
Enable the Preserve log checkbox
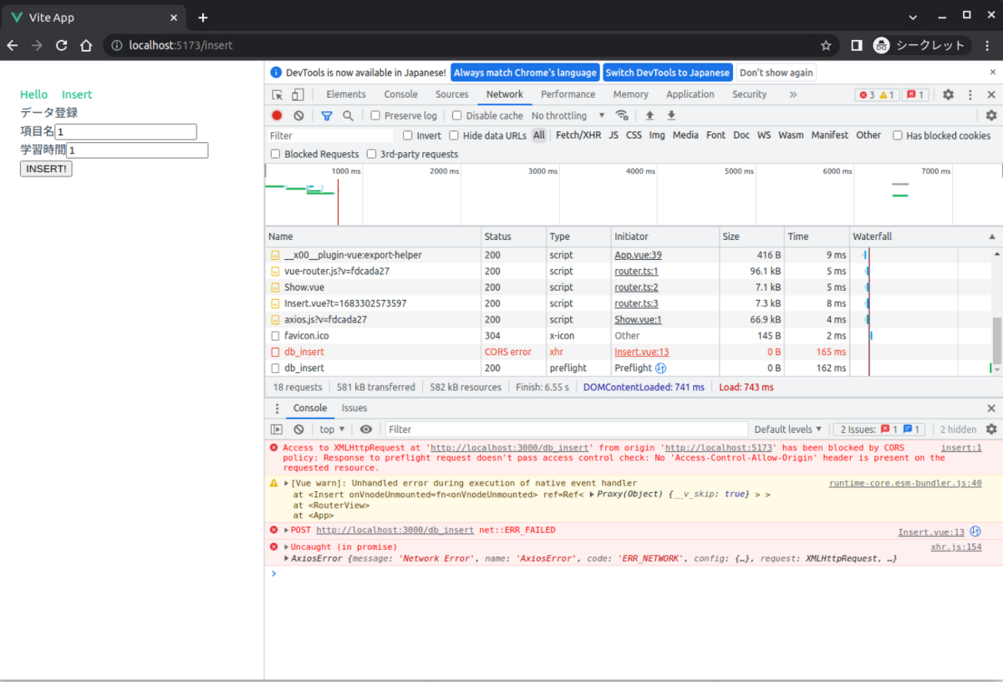(x=376, y=116)
